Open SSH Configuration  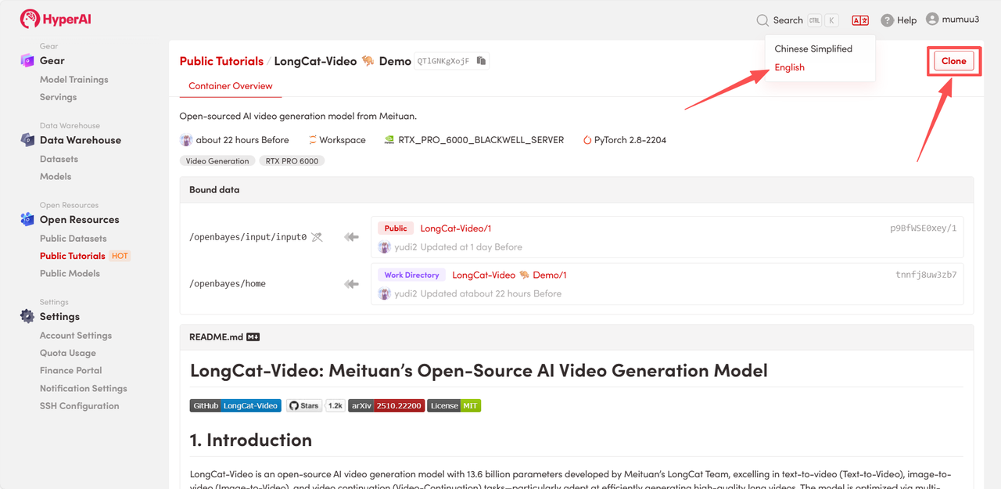[79, 406]
